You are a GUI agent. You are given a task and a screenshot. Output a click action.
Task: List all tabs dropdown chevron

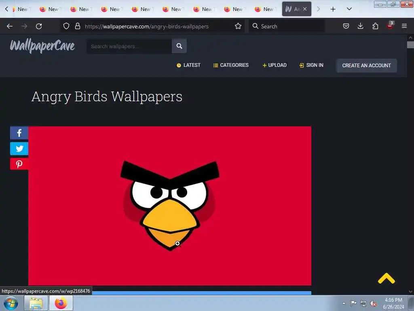pyautogui.click(x=349, y=9)
